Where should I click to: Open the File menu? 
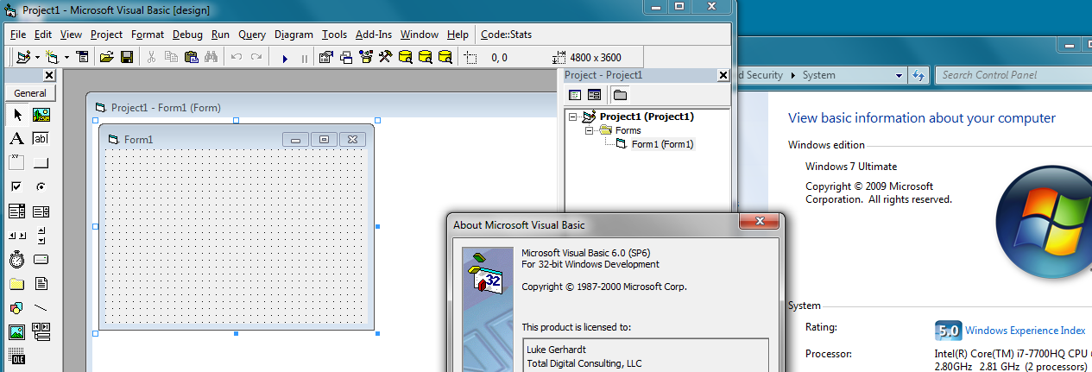tap(18, 35)
